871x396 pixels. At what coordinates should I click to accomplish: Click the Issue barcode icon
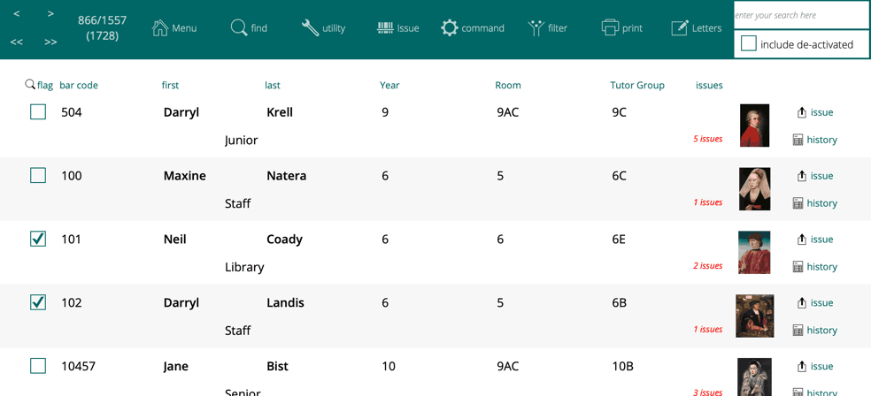385,28
